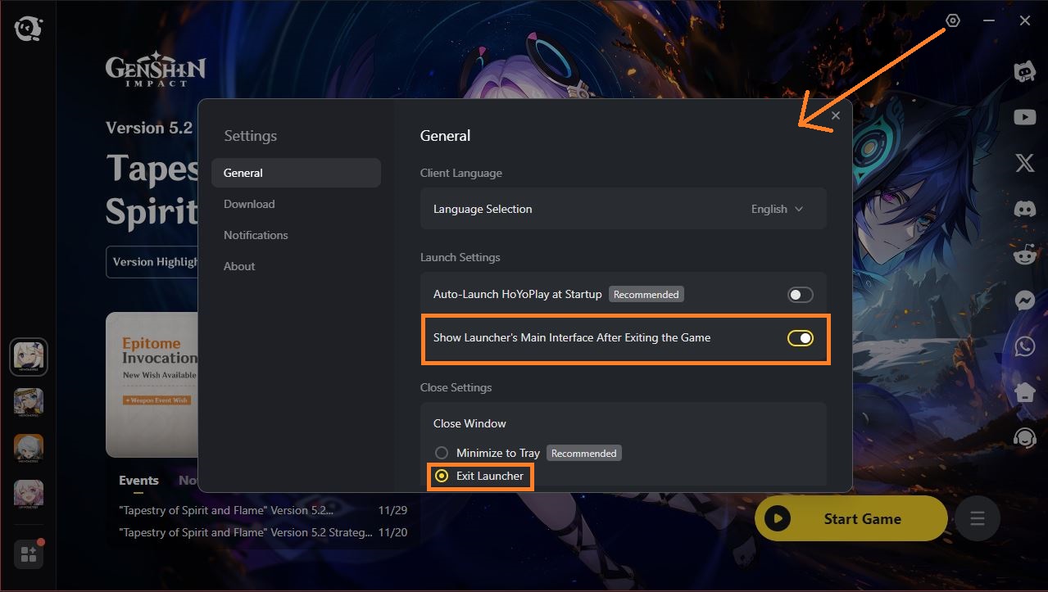Open the official homepage house icon

click(x=1024, y=392)
